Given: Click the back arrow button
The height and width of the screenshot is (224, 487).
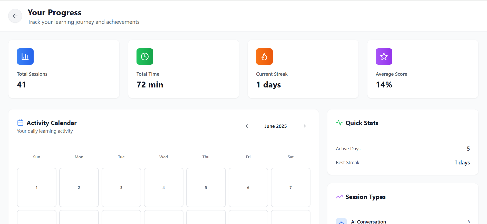Looking at the screenshot, I should click(15, 16).
